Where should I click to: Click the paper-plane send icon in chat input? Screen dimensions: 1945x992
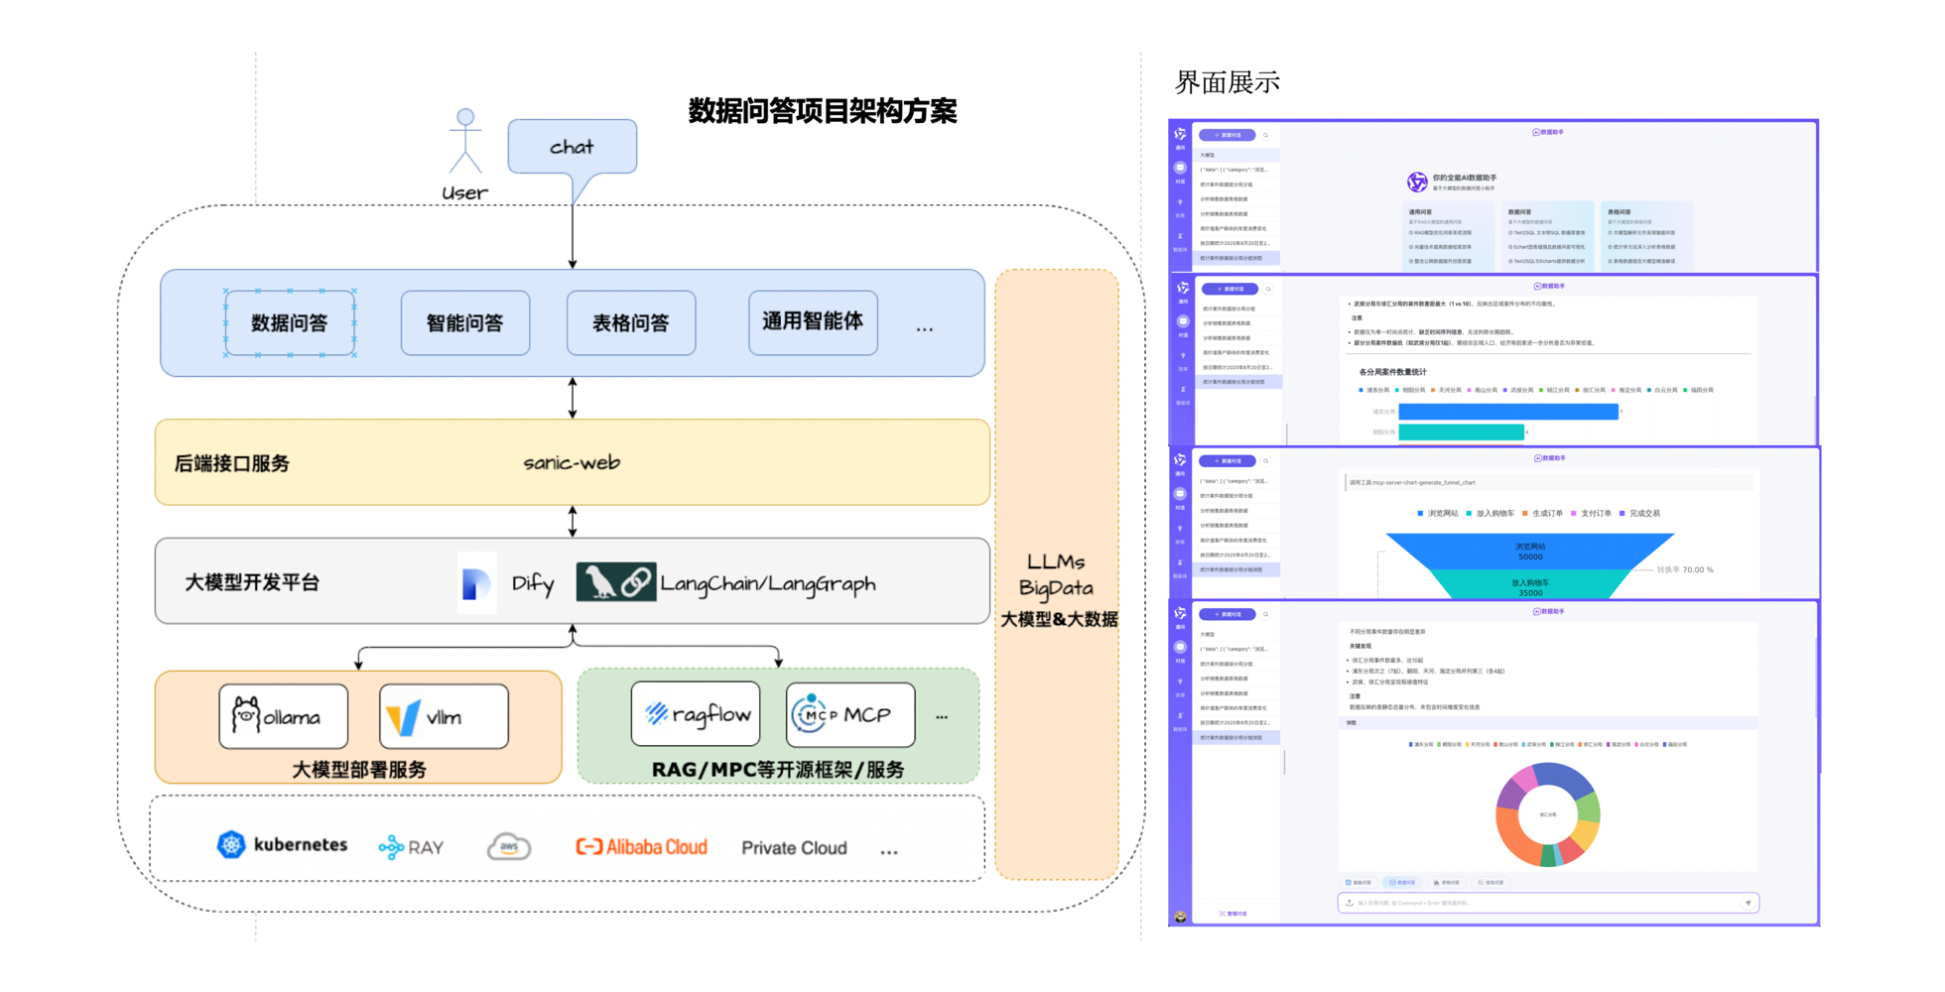(1748, 903)
